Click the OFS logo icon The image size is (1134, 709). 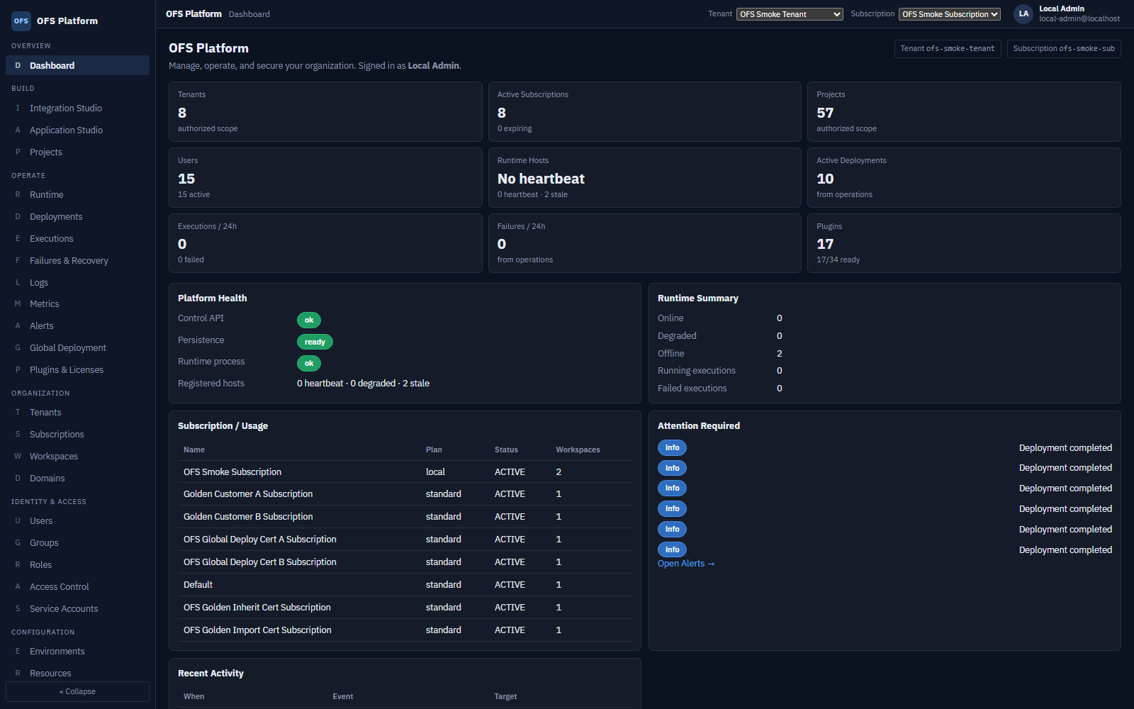pyautogui.click(x=21, y=21)
